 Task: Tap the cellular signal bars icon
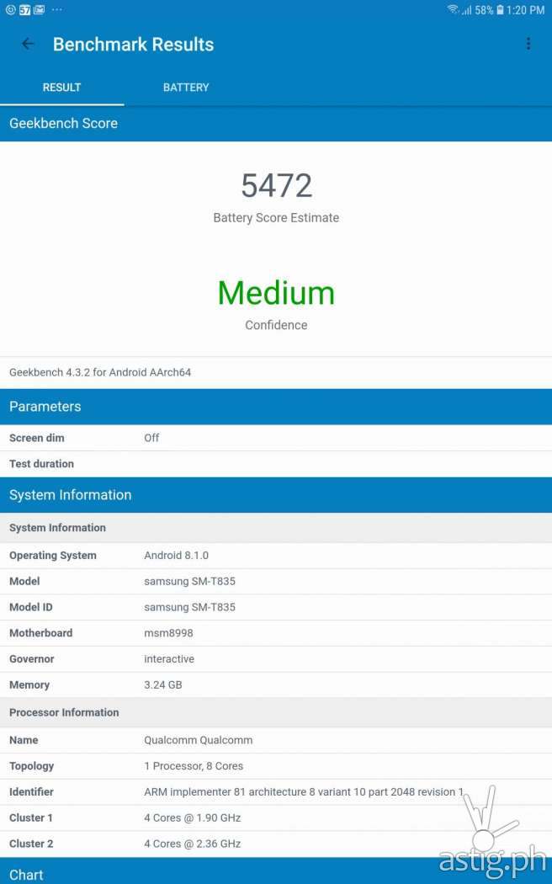tap(466, 9)
